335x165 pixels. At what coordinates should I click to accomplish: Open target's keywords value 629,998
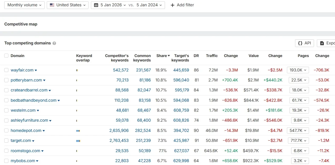181,161
